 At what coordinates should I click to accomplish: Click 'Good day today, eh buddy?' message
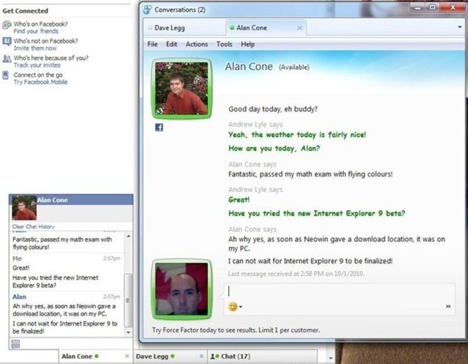(x=273, y=109)
